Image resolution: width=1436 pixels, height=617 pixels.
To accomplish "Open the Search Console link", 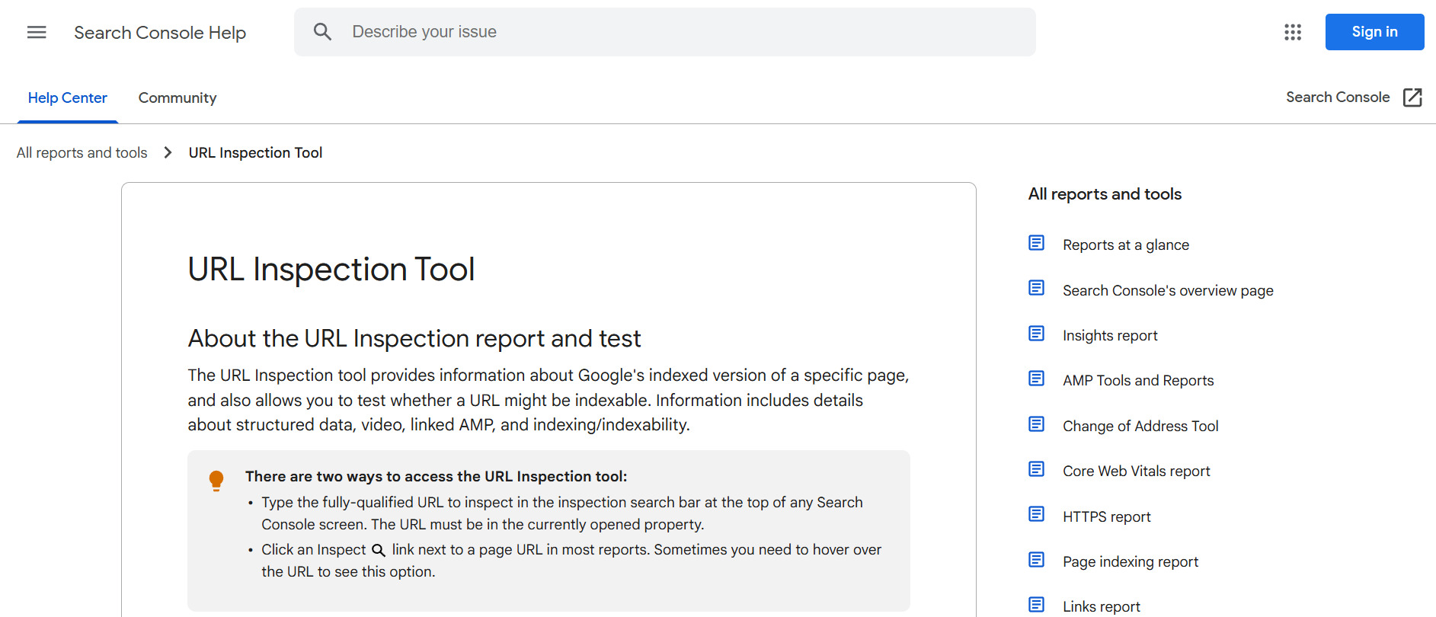I will point(1338,98).
